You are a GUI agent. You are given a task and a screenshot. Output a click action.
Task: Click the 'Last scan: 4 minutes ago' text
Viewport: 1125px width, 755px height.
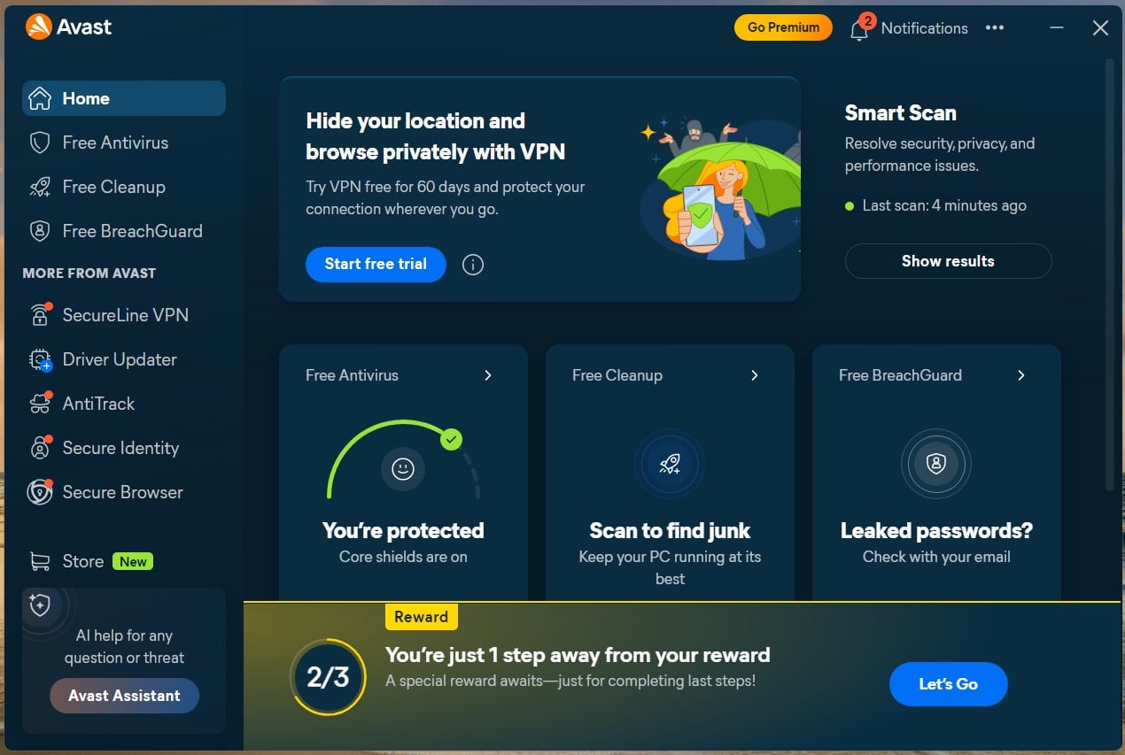pos(944,205)
